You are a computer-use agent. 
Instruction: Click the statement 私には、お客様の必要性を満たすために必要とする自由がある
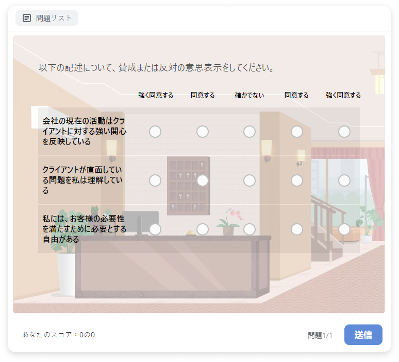click(84, 229)
